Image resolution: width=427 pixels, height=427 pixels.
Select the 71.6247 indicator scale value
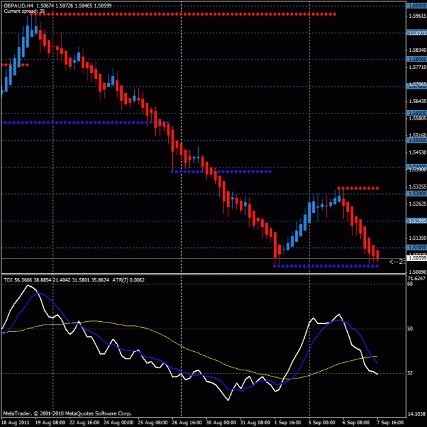(417, 278)
